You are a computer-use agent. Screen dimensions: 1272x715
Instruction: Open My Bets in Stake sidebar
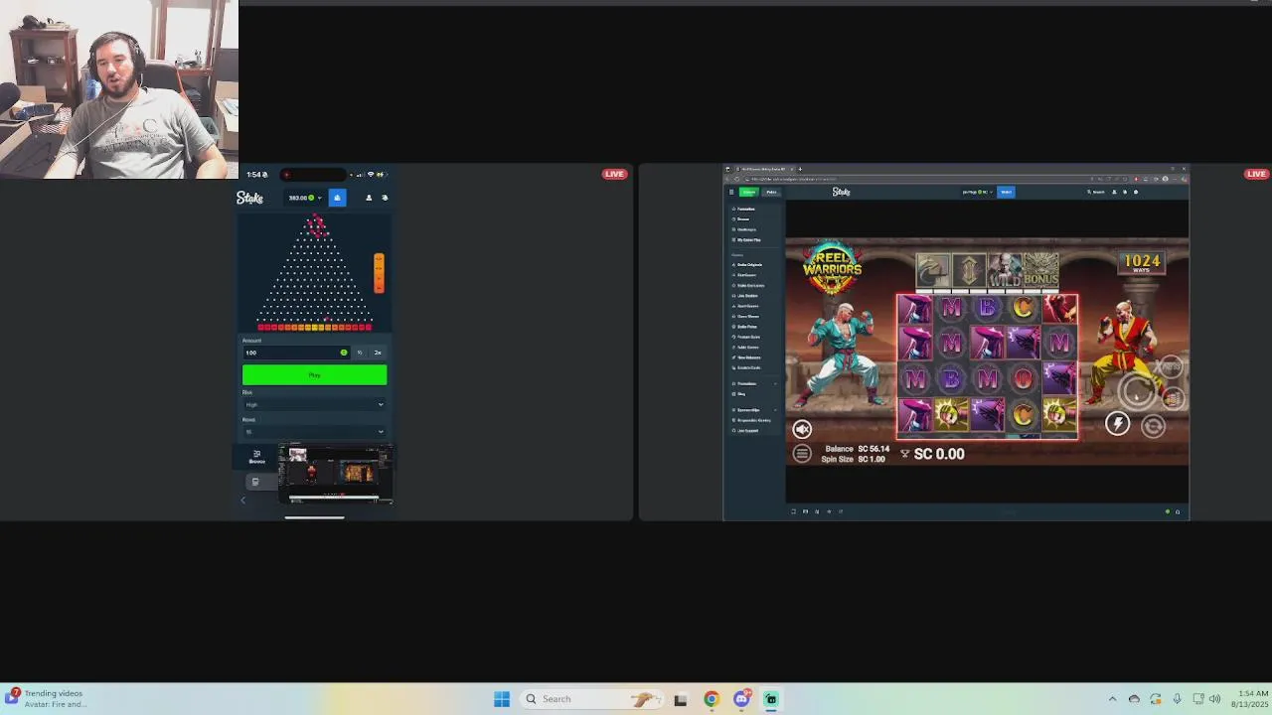(x=747, y=239)
